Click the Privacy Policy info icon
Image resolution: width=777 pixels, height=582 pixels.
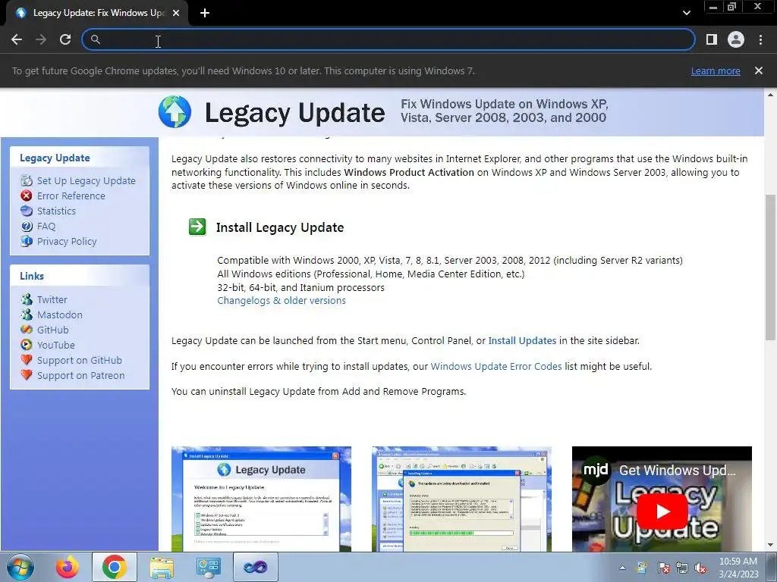click(27, 241)
